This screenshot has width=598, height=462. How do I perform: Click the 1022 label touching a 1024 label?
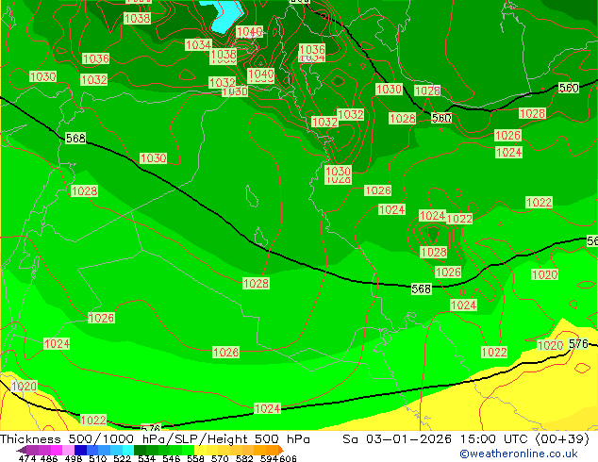coord(459,219)
